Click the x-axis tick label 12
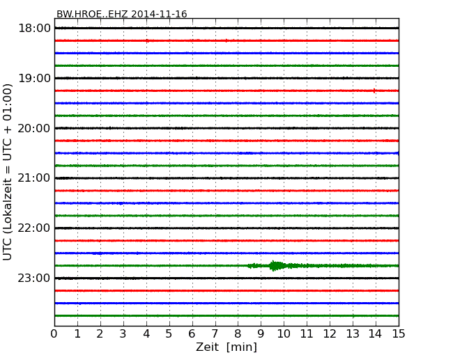This screenshot has height=362, width=453. [330, 334]
